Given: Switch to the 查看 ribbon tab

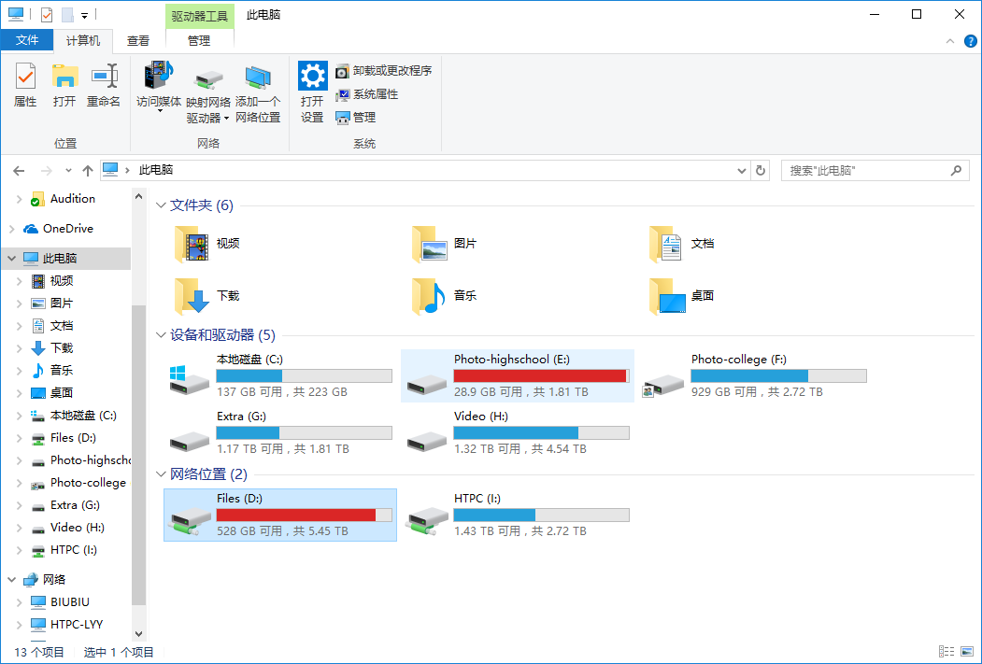Looking at the screenshot, I should 138,40.
